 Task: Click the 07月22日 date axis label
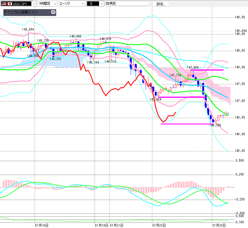coord(159,226)
